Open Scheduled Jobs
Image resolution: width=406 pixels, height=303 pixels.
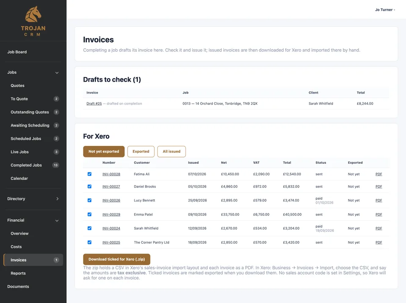click(x=26, y=139)
